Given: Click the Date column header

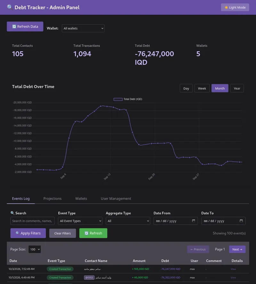Looking at the screenshot, I should (13, 261).
